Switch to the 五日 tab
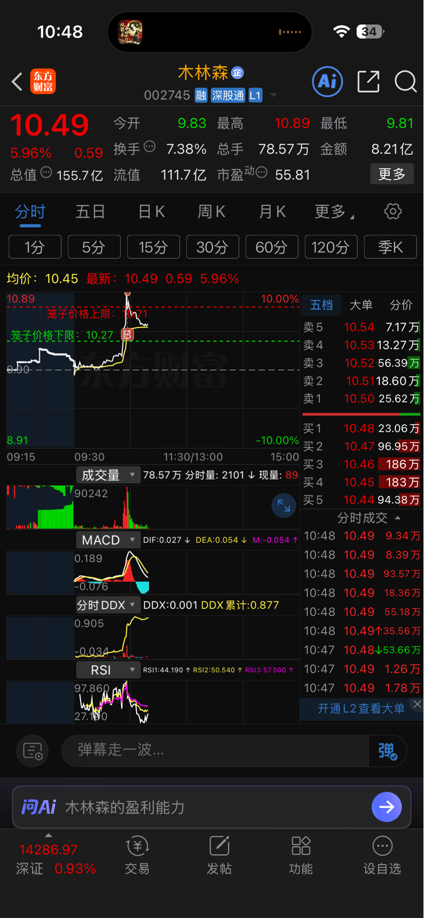424x918 pixels. coord(90,211)
